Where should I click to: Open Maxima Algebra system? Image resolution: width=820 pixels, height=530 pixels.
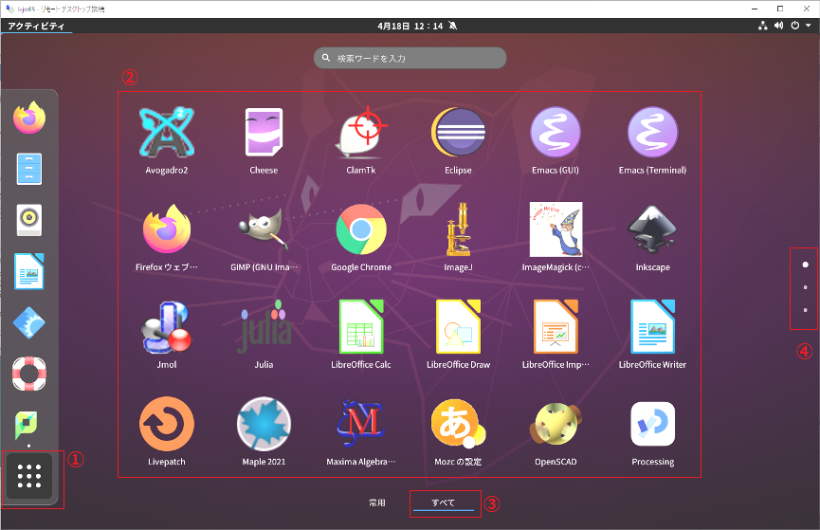tap(361, 424)
